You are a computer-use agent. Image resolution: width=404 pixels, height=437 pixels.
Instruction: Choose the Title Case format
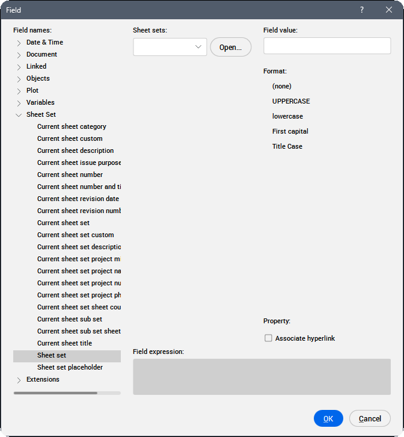tap(287, 146)
